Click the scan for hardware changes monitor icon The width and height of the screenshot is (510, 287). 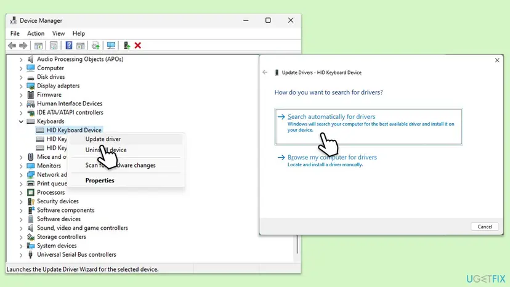tap(111, 46)
